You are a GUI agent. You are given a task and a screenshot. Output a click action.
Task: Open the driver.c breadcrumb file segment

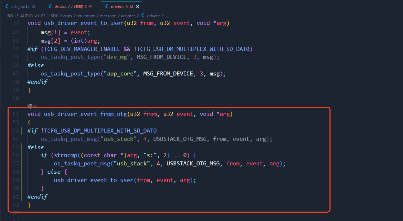154,16
